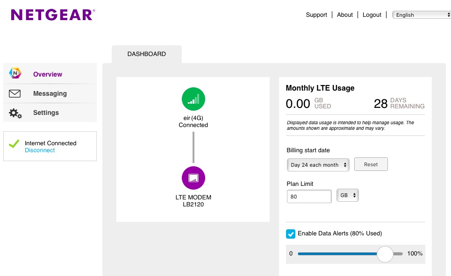The width and height of the screenshot is (451, 276).
Task: Open the GB unit dropdown
Action: coord(348,196)
